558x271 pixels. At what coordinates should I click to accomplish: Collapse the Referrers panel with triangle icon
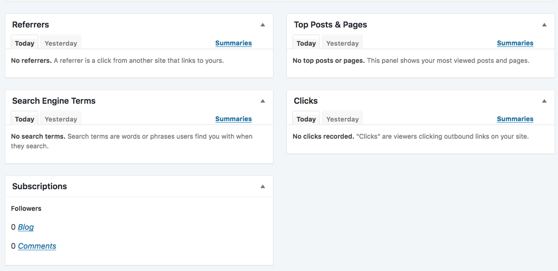pos(263,25)
